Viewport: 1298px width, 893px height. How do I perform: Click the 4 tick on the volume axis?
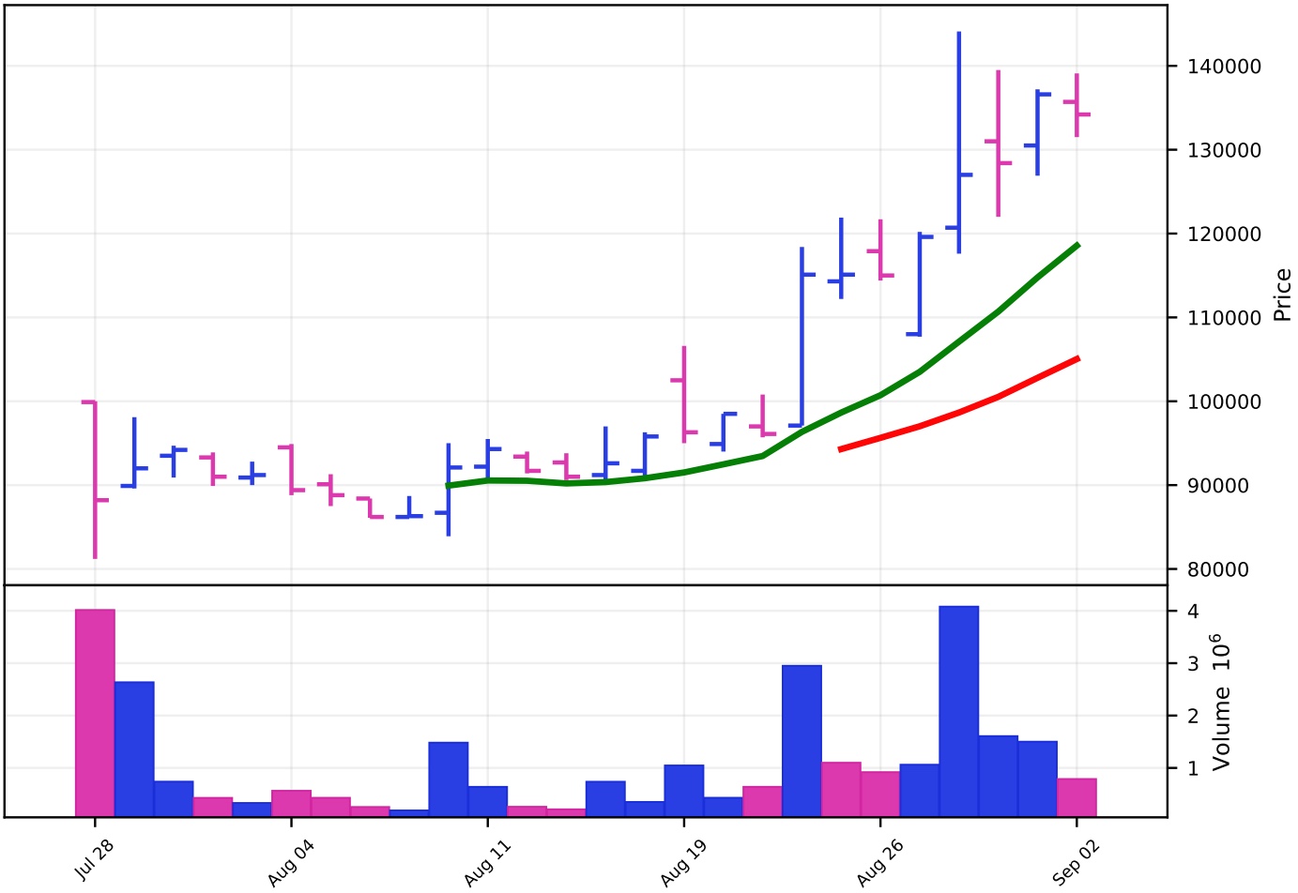1193,612
